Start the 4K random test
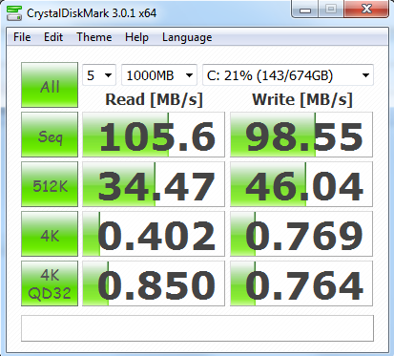This screenshot has width=394, height=356. click(x=50, y=234)
